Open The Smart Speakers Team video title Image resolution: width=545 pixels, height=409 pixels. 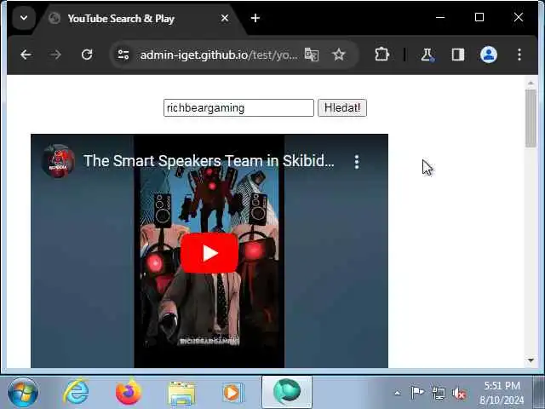[209, 161]
